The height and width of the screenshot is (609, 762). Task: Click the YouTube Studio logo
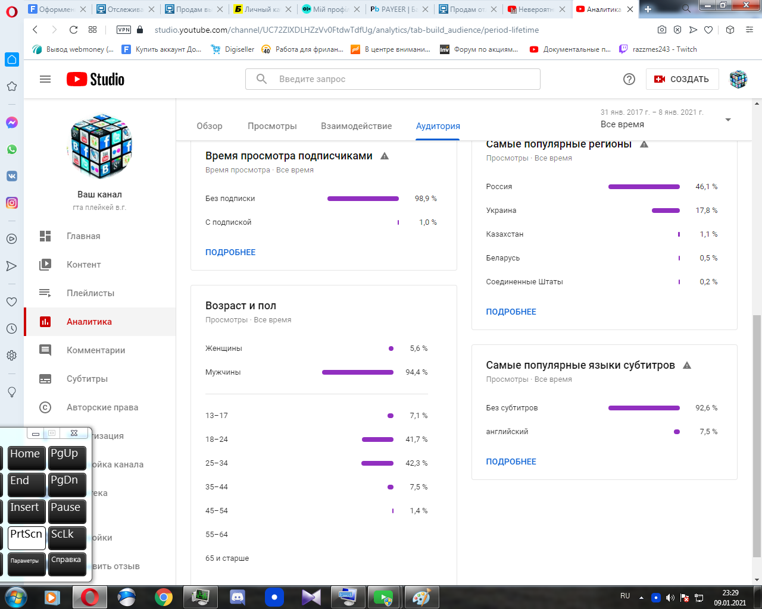click(x=95, y=79)
